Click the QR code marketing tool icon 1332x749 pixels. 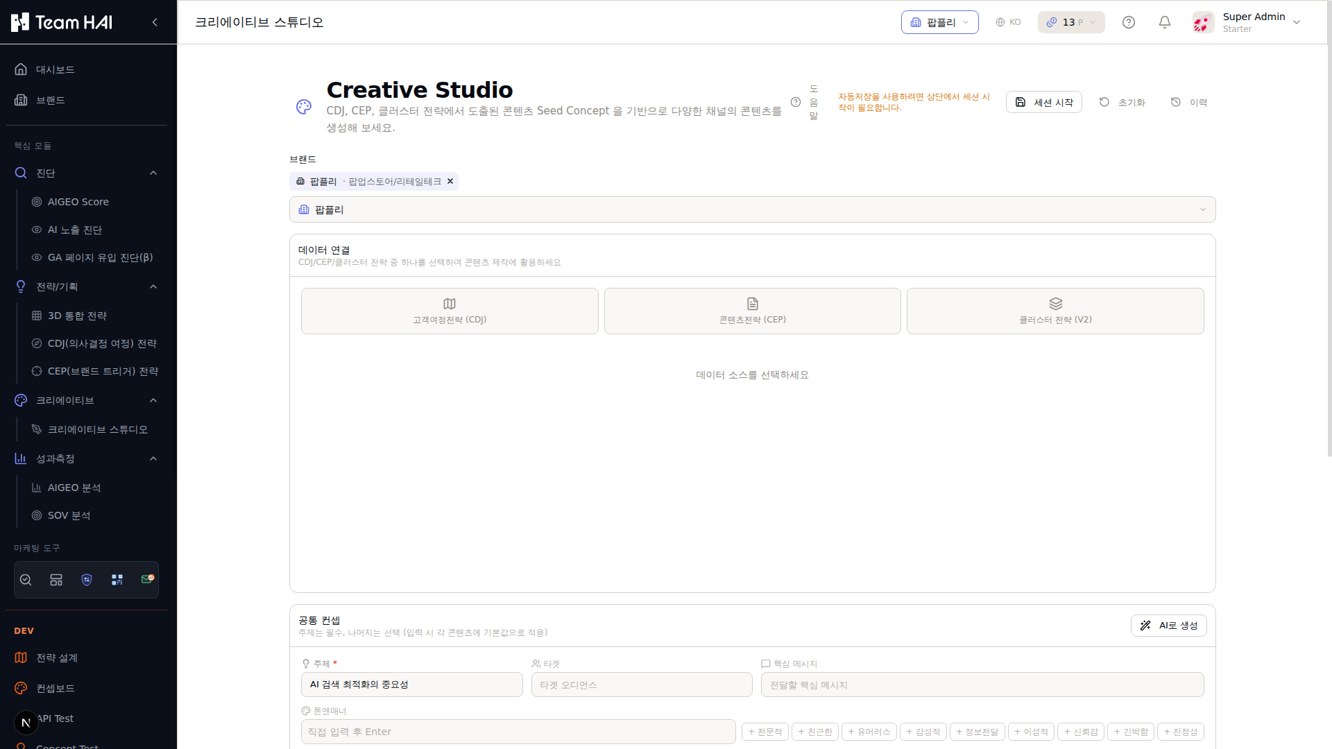coord(117,580)
